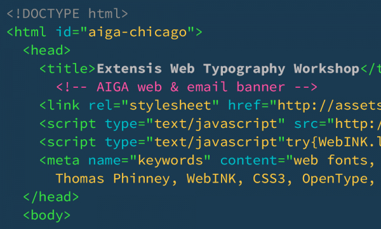
Task: Click the opening <title> tag
Action: pos(67,69)
